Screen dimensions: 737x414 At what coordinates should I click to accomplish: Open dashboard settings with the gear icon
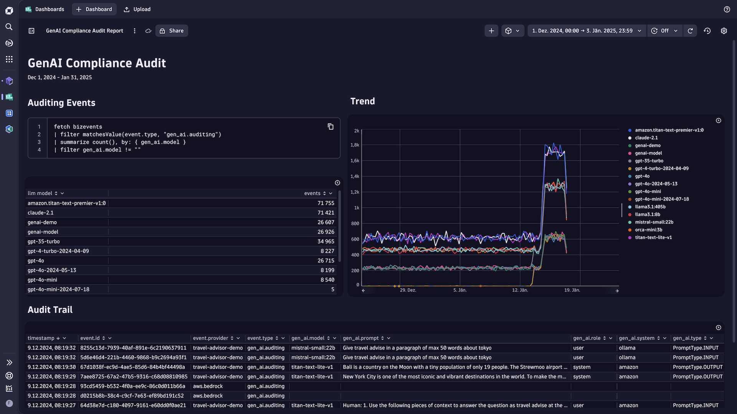[x=724, y=31]
